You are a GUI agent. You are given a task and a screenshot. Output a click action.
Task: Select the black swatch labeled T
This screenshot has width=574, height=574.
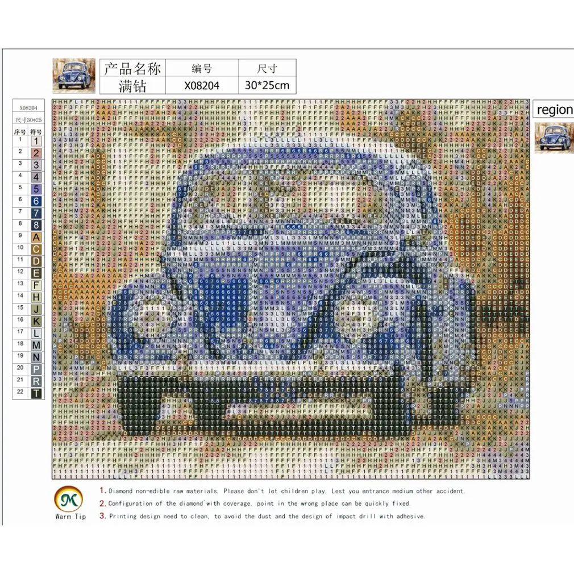click(36, 393)
